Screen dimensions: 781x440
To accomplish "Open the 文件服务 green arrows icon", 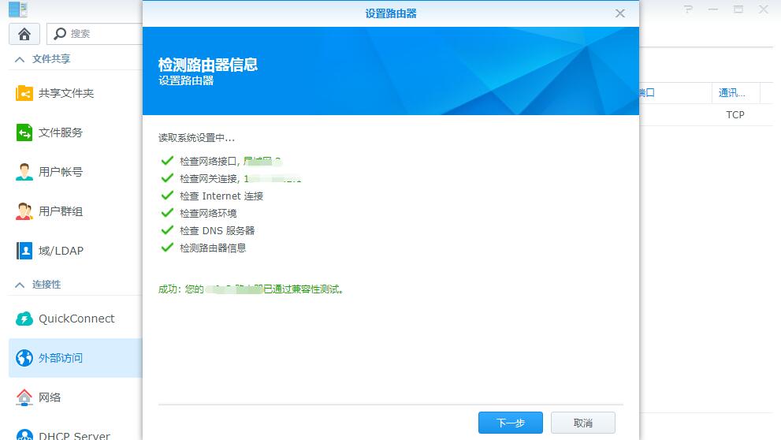I will pyautogui.click(x=24, y=132).
